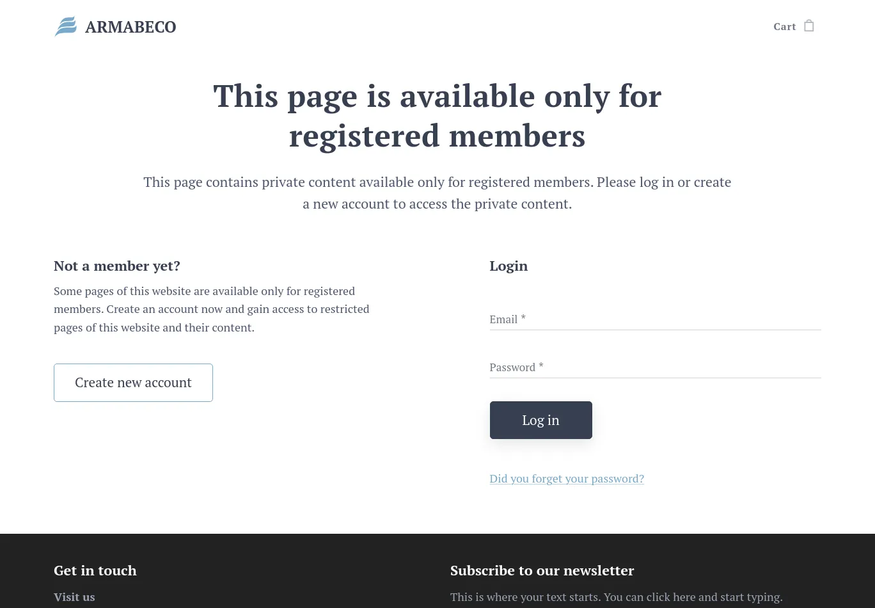Click the 'Get in touch' footer heading
The width and height of the screenshot is (875, 608).
[x=95, y=571]
